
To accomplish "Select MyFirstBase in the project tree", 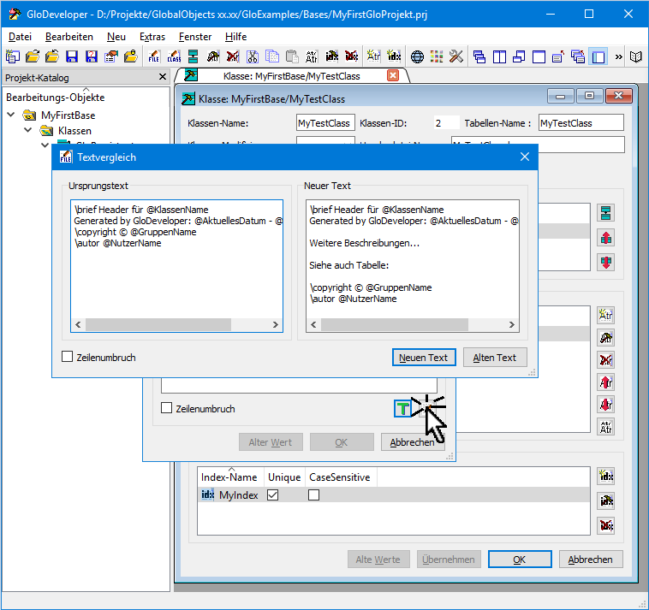I will click(x=68, y=115).
